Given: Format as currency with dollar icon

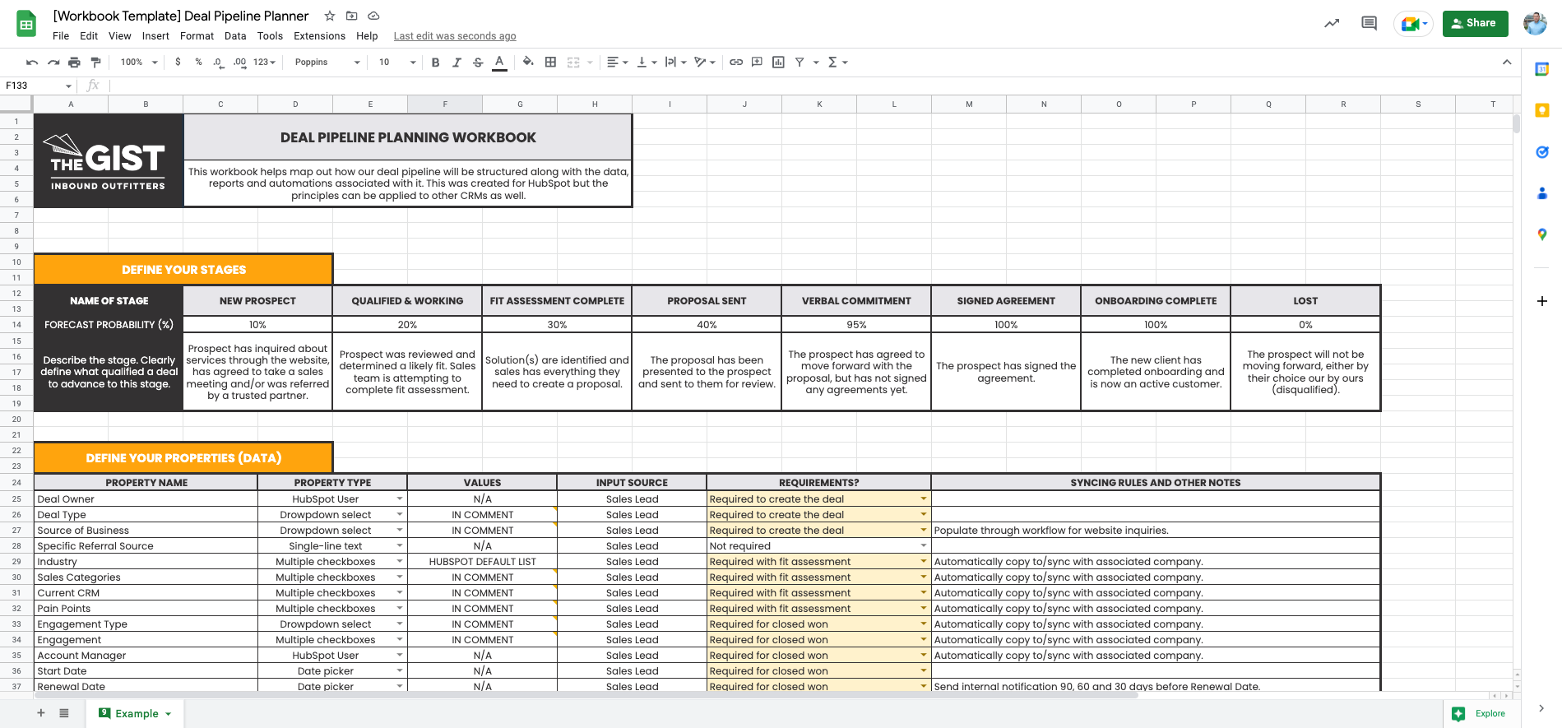Looking at the screenshot, I should (x=178, y=63).
